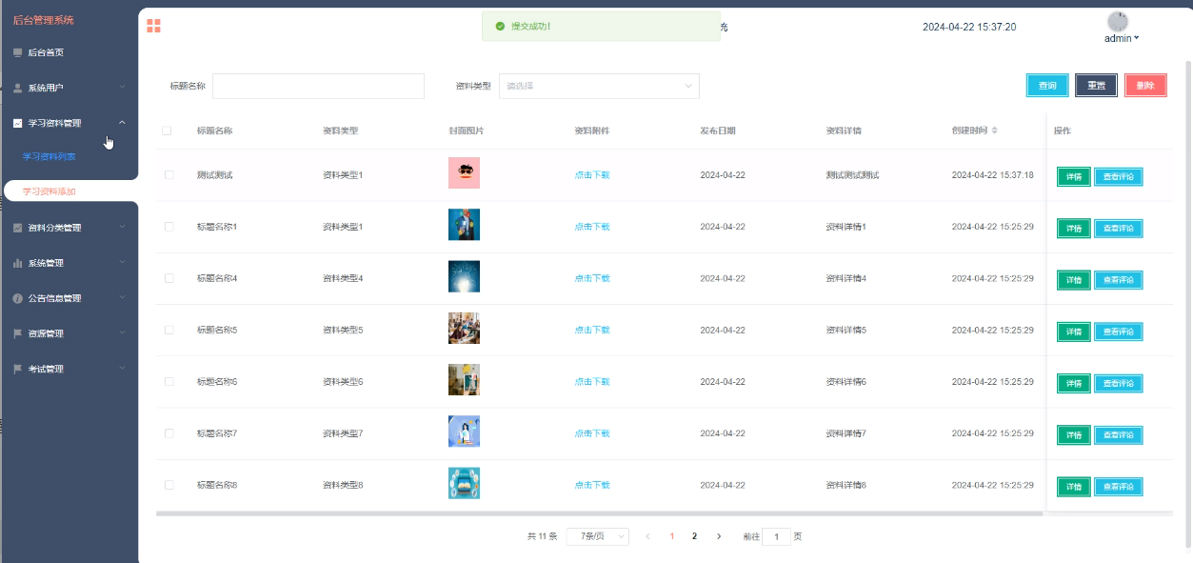Image resolution: width=1193 pixels, height=563 pixels.
Task: Click the 公告信息管理 info icon
Action: point(18,298)
